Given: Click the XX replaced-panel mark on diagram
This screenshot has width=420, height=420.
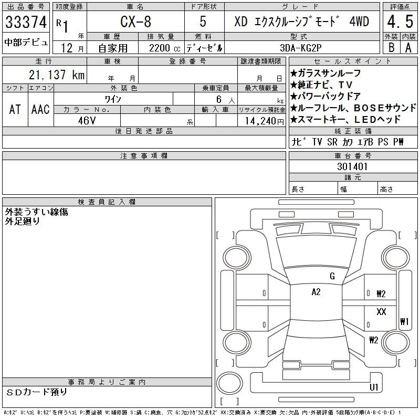Looking at the screenshot, I should tap(381, 312).
